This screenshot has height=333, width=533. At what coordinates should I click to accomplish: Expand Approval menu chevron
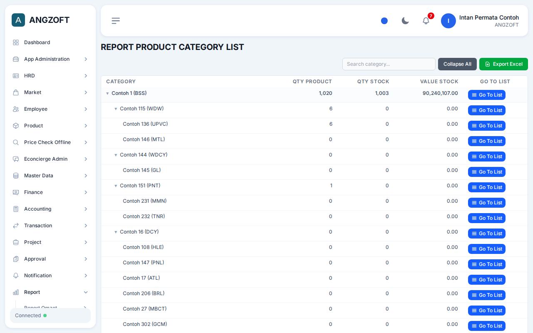[86, 259]
